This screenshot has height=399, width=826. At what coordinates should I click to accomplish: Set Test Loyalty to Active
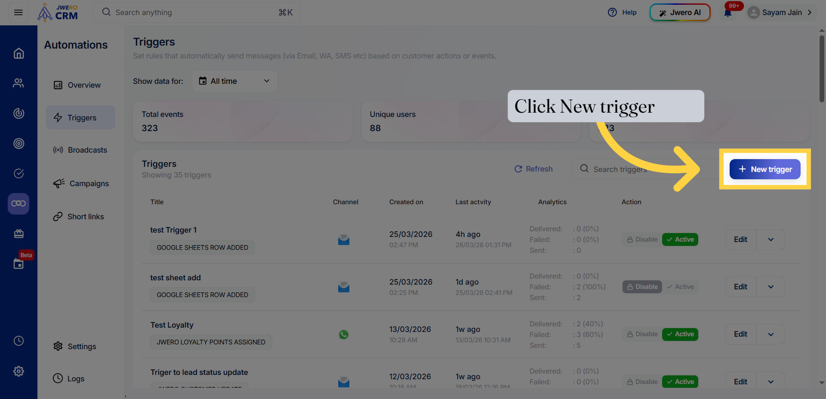click(680, 334)
